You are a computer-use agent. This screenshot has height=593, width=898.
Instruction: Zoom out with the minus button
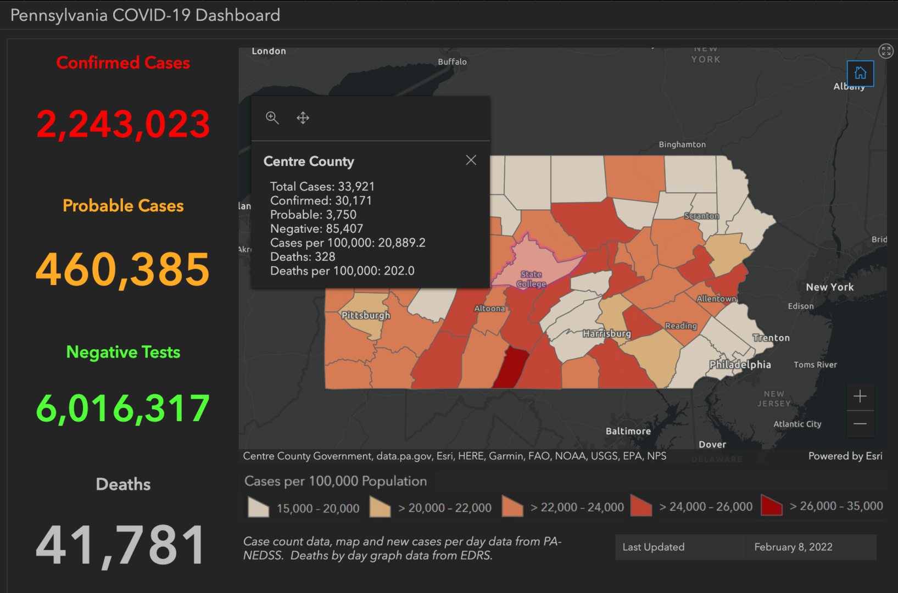[860, 424]
